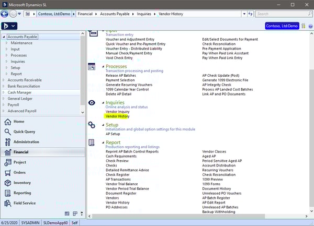The image size is (314, 226).
Task: Expand the Processes tree node arrow
Action: 7,55
